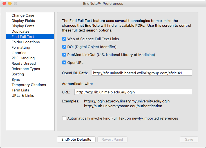Open Term Lists preferences

pos(20,90)
